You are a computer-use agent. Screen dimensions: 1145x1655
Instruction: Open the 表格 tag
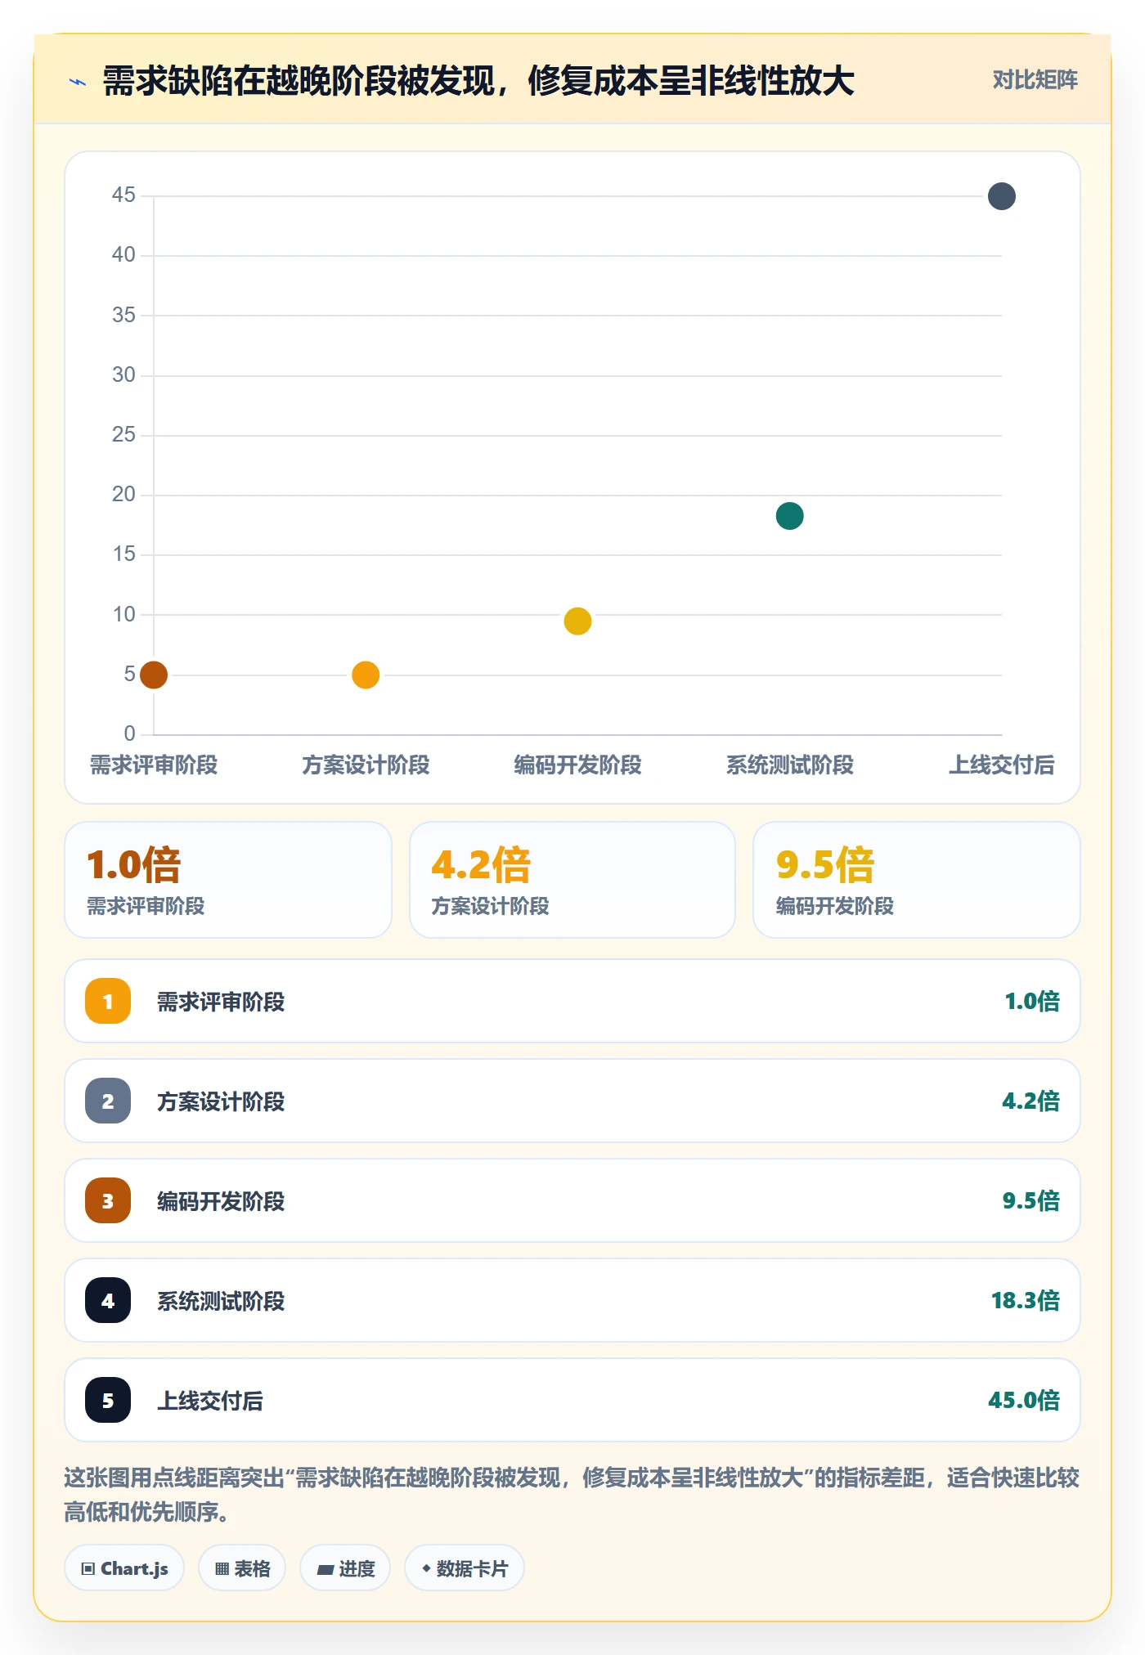pos(242,1568)
